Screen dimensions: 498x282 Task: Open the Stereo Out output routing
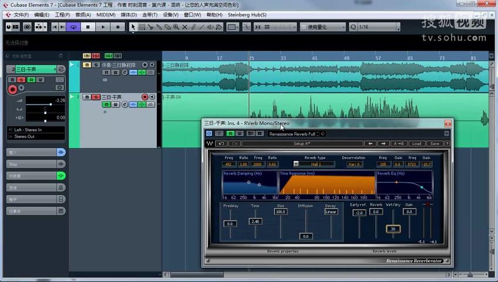coord(36,136)
